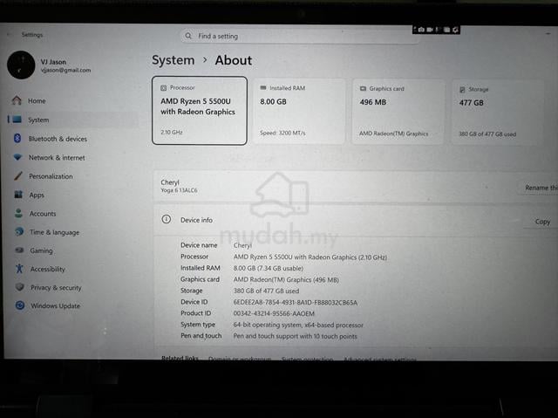Click the Time & language globe icon
Image resolution: width=558 pixels, height=418 pixels.
click(19, 232)
